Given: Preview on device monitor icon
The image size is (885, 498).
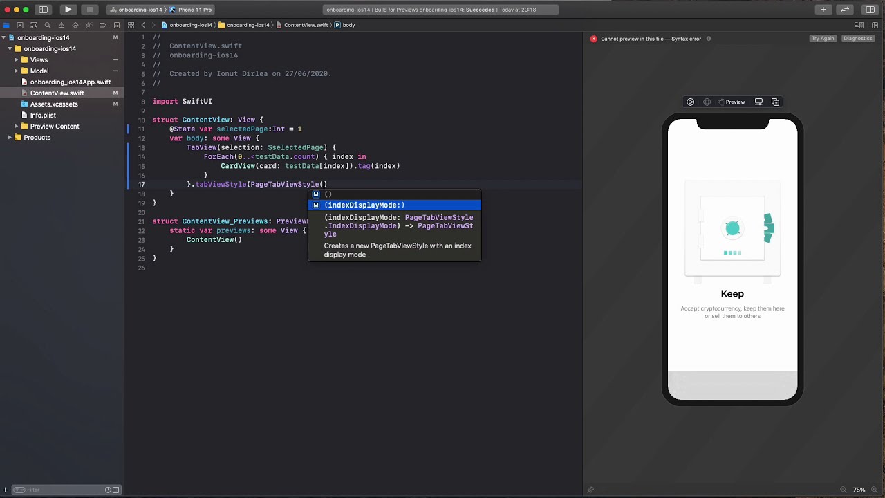Looking at the screenshot, I should [758, 102].
